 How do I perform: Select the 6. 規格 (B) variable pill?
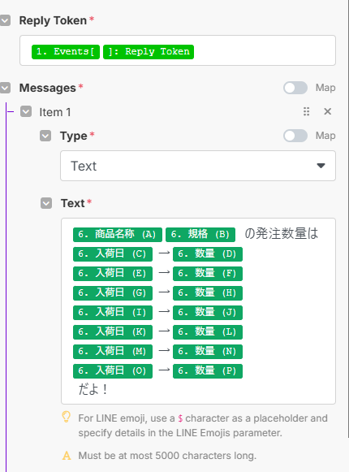tap(200, 235)
